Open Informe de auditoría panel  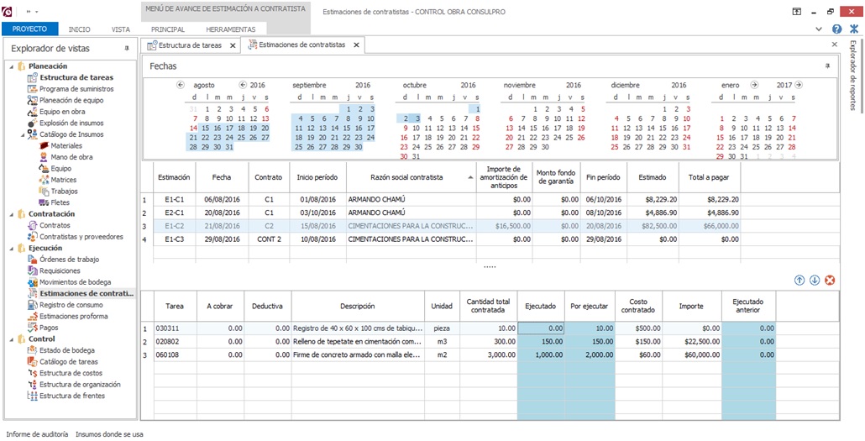(x=38, y=434)
